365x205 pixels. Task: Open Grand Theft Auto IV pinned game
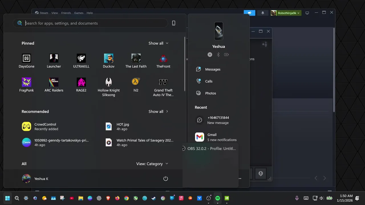pyautogui.click(x=163, y=87)
